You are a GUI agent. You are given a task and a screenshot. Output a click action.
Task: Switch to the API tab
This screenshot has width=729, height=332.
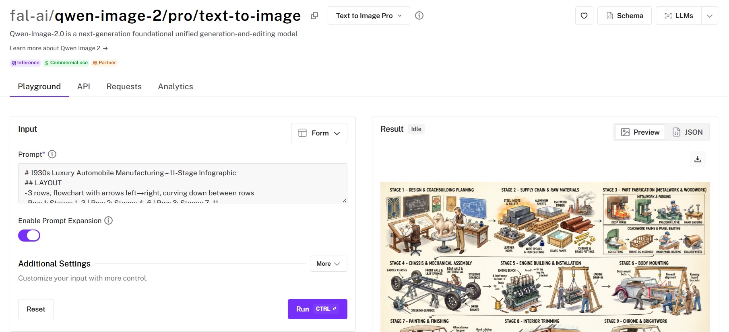tap(84, 86)
